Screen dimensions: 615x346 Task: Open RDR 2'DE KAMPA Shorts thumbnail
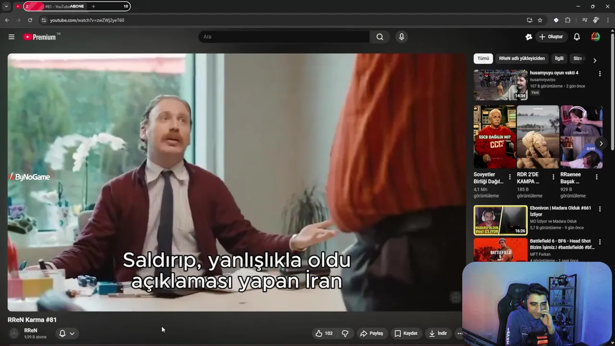tap(538, 137)
